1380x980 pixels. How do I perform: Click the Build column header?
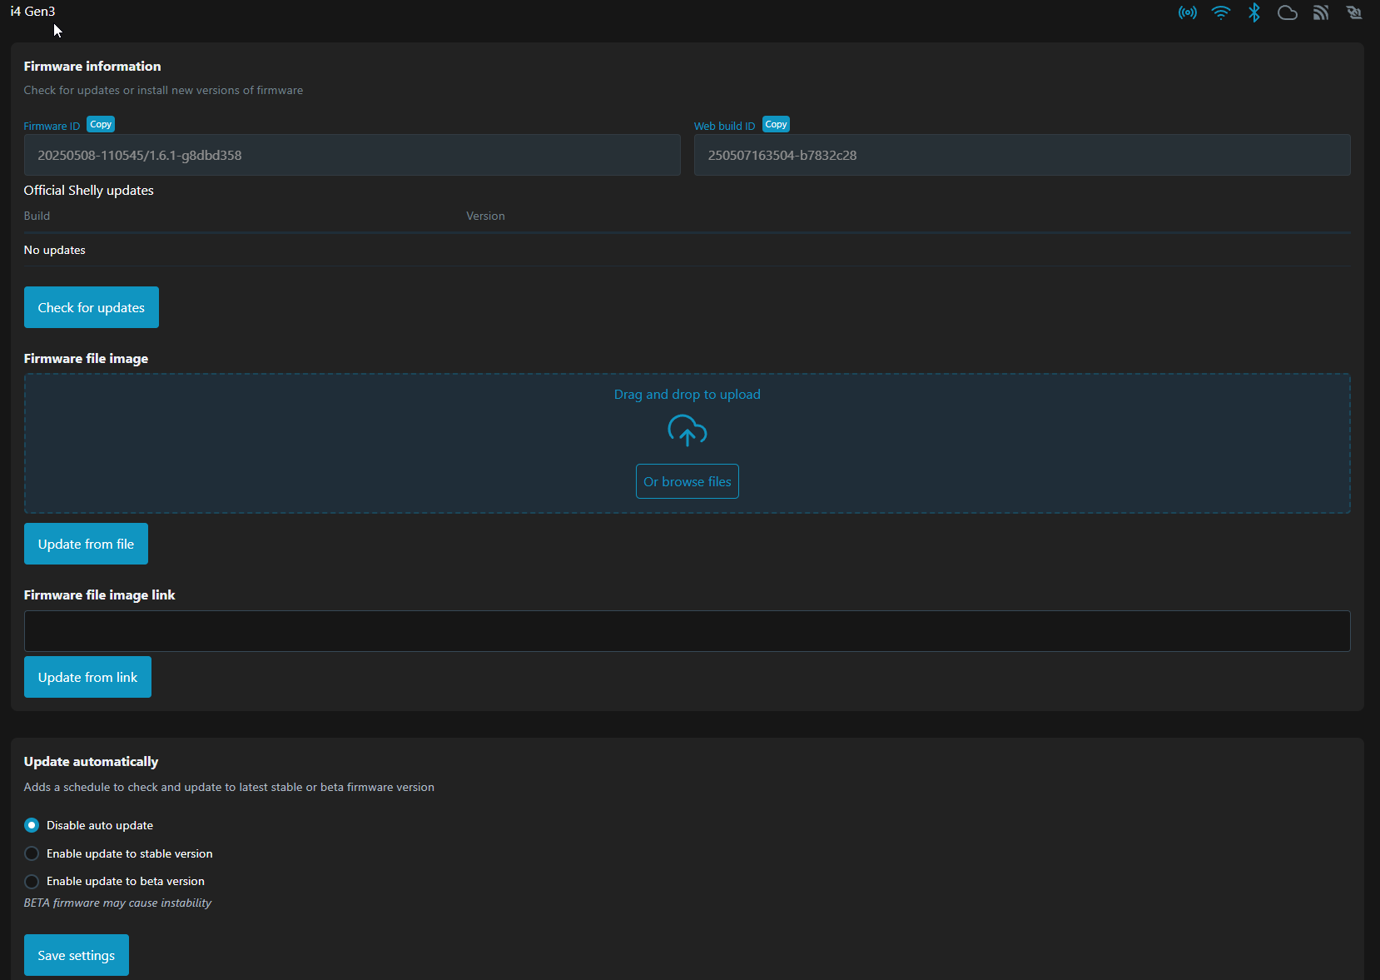(x=37, y=216)
